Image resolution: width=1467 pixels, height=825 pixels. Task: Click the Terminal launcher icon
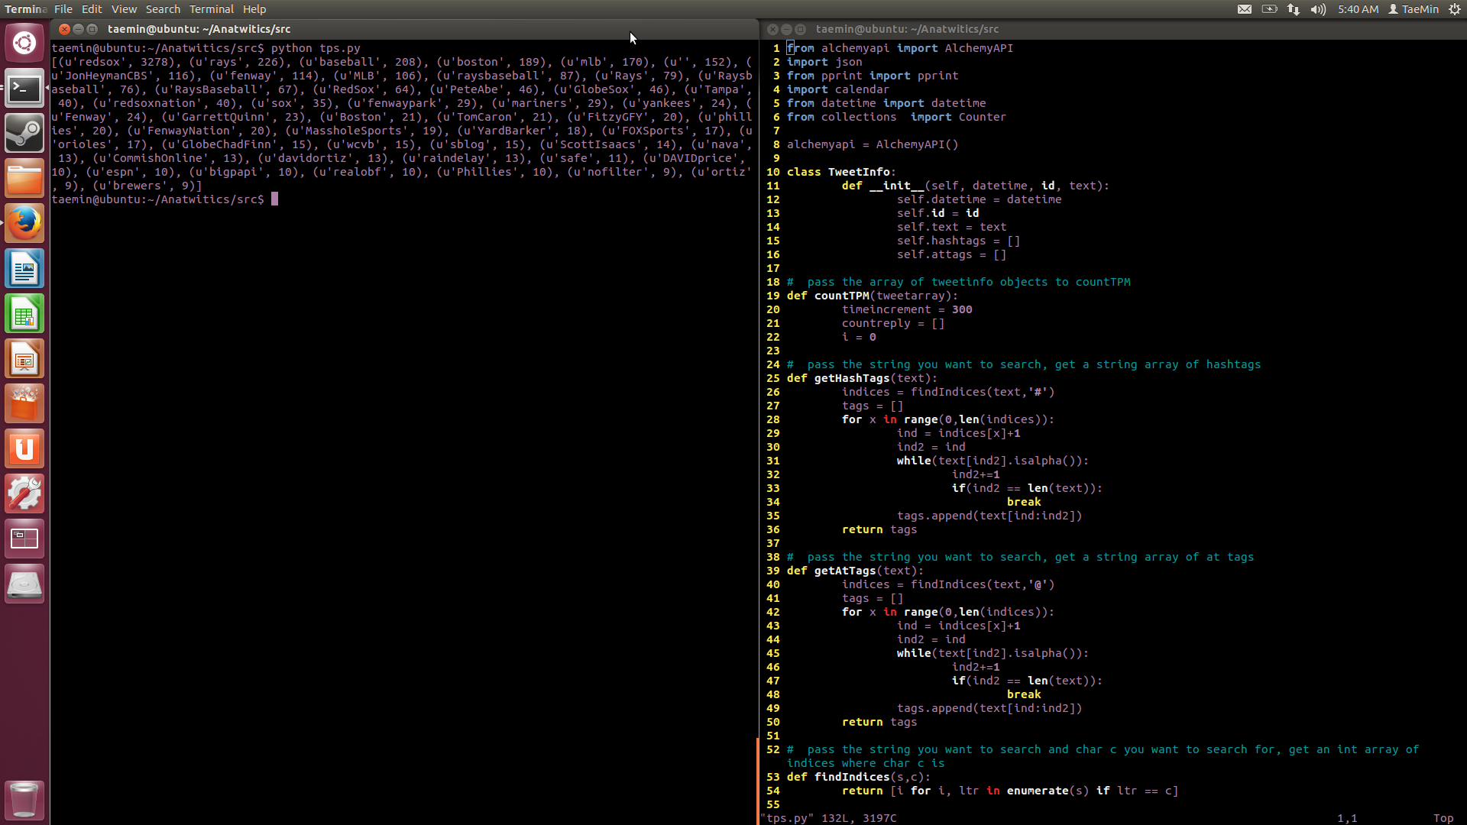24,89
